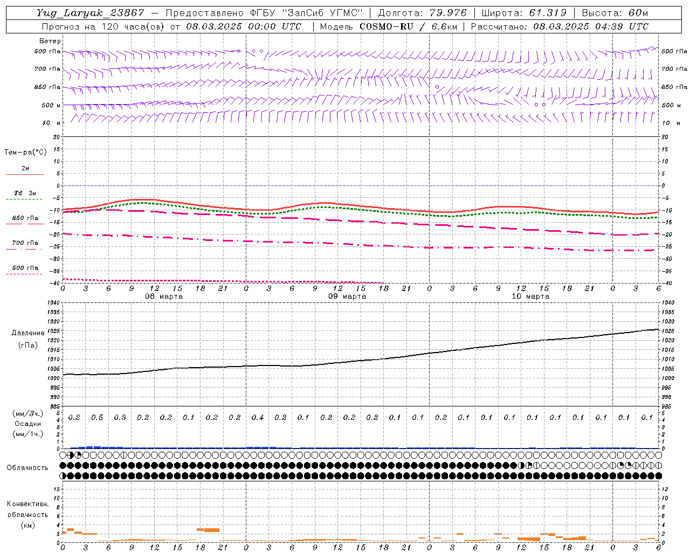
Task: Click the Облачность row label
Action: 27,468
